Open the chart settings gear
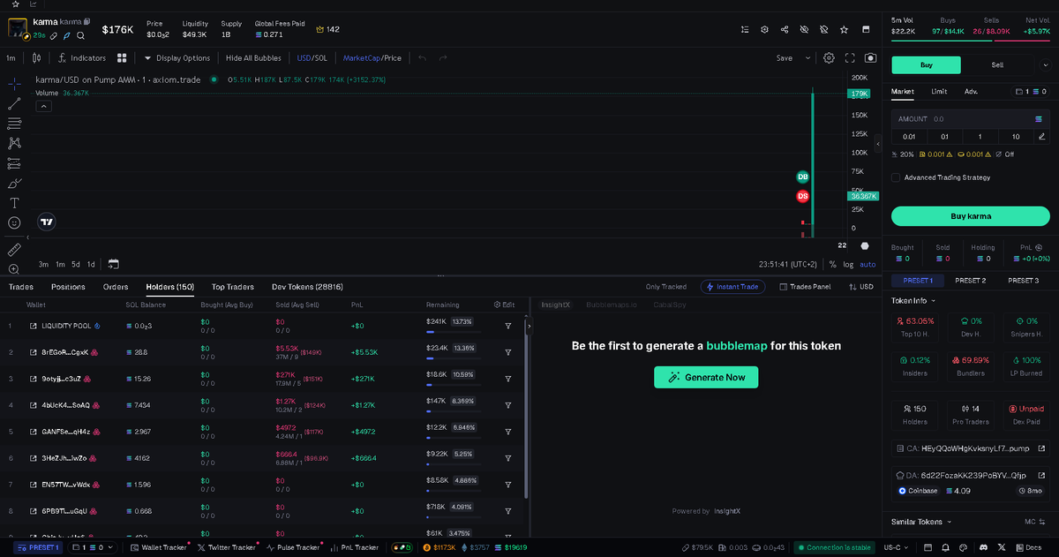This screenshot has height=557, width=1059. pos(829,58)
